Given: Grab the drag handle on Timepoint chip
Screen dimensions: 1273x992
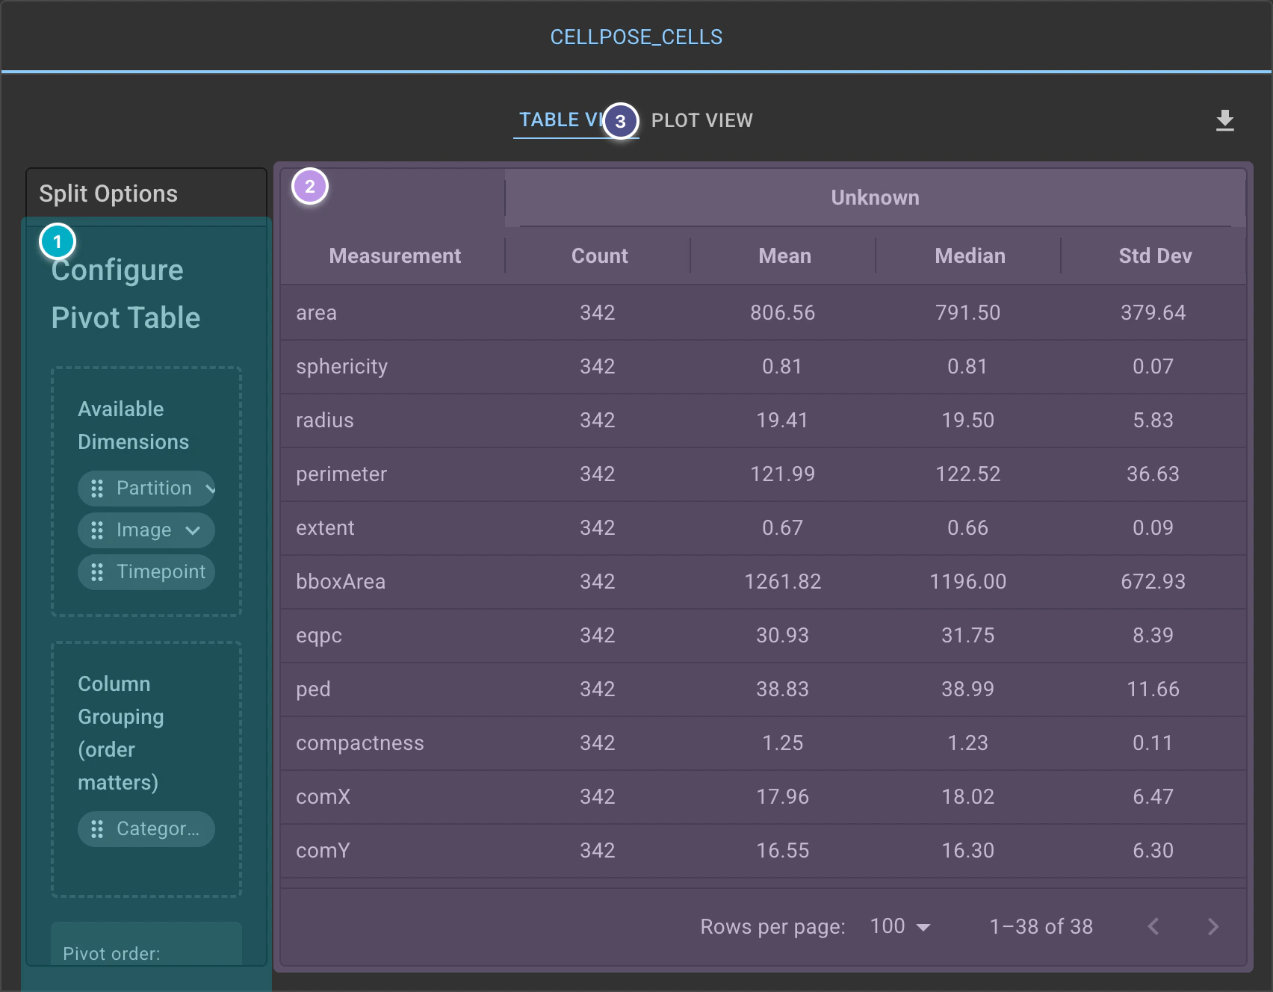Looking at the screenshot, I should coord(97,572).
